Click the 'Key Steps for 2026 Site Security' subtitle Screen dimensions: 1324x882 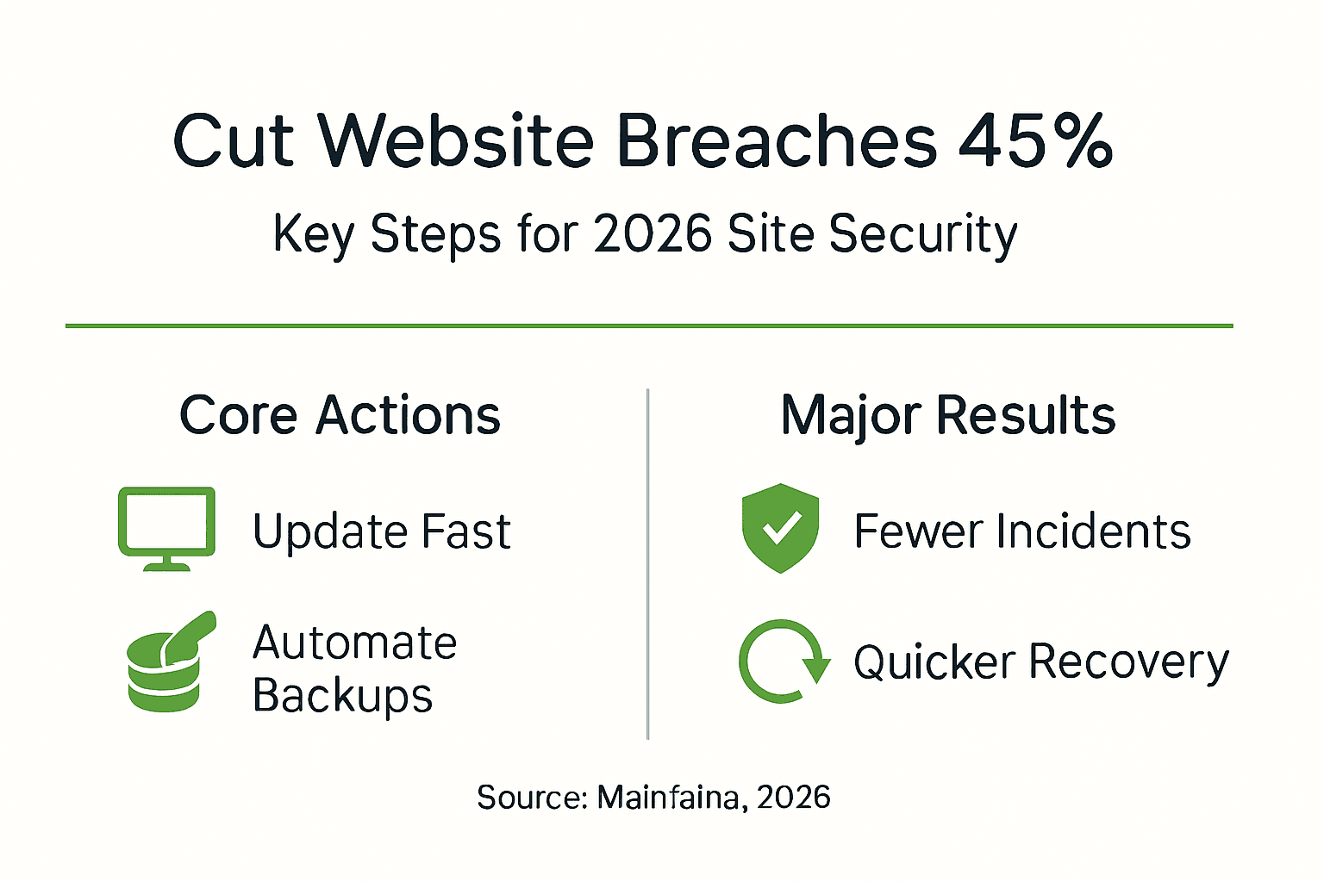coord(645,233)
